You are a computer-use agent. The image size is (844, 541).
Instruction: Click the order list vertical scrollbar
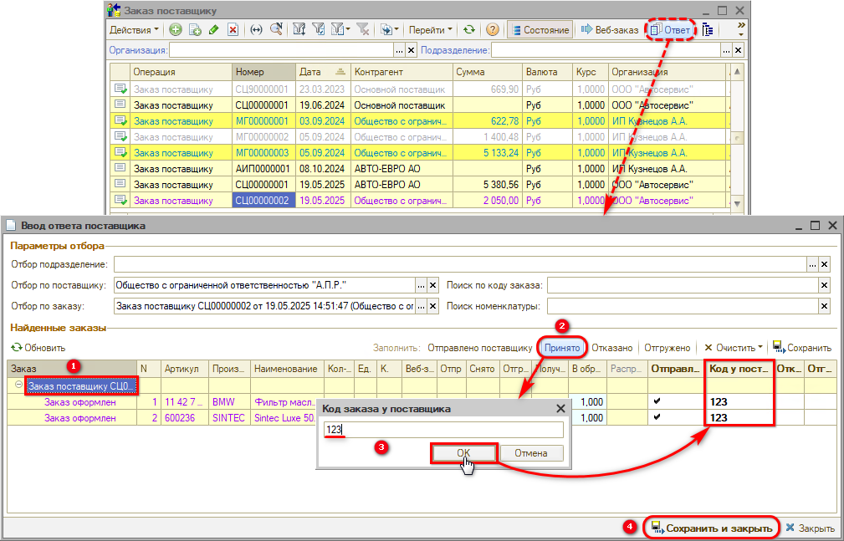coord(738,137)
